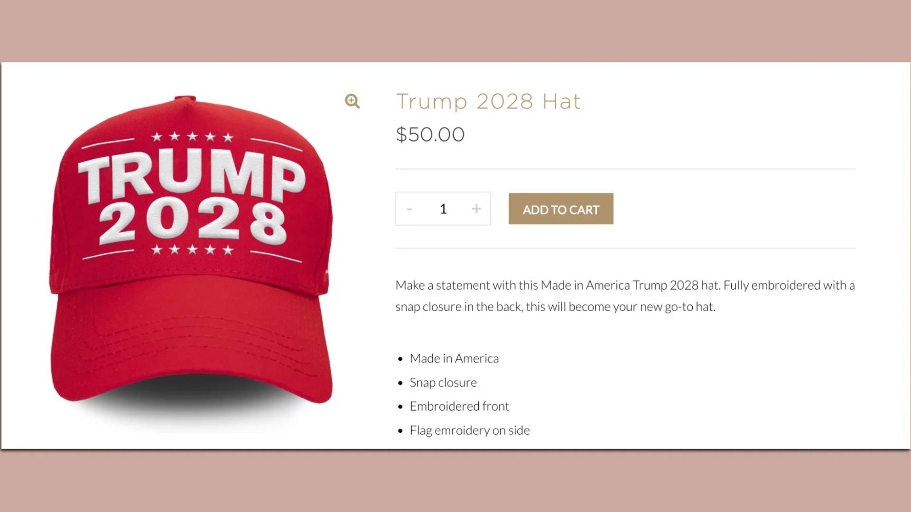The height and width of the screenshot is (512, 911).
Task: Click the product description paragraph first line
Action: click(625, 285)
